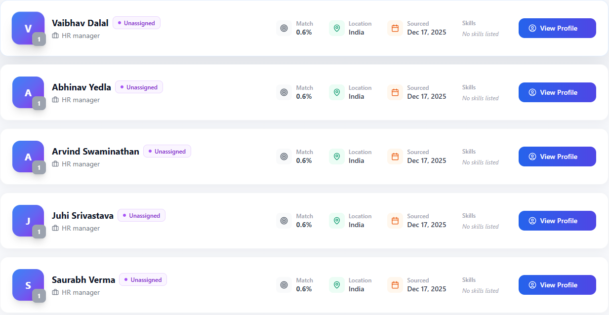Viewport: 609px width, 315px height.
Task: Click the briefcase icon under Juhi Srivastava
Action: click(55, 228)
